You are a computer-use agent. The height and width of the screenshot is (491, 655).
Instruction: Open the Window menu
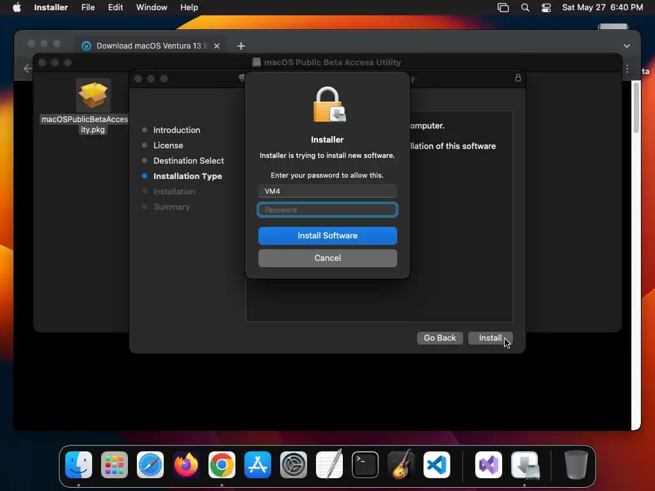coord(152,8)
